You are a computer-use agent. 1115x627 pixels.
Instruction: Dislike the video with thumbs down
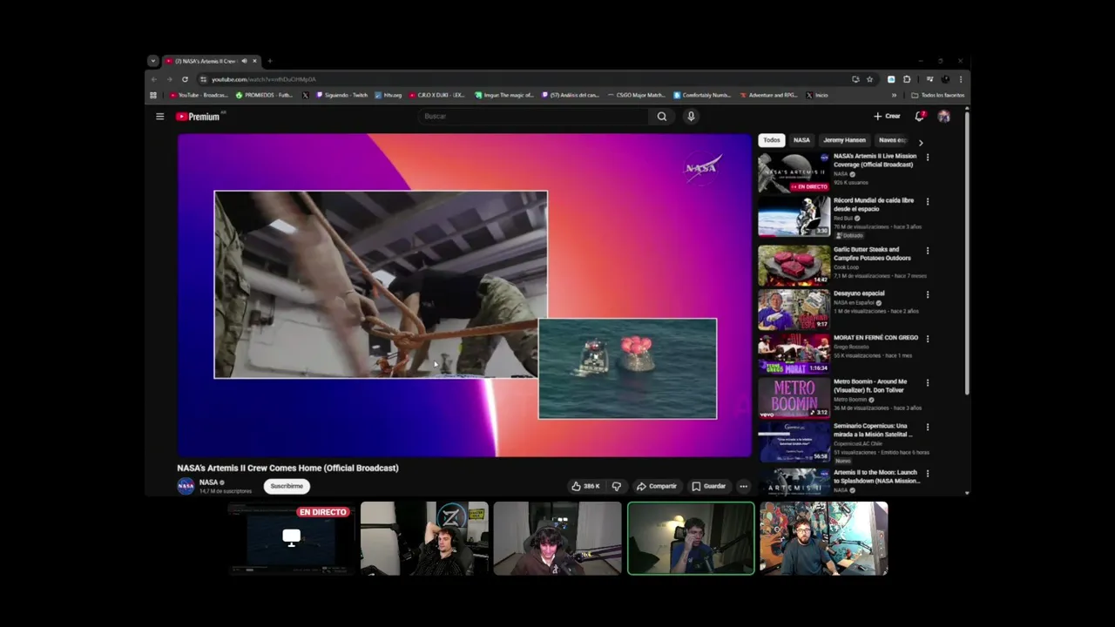pos(617,486)
